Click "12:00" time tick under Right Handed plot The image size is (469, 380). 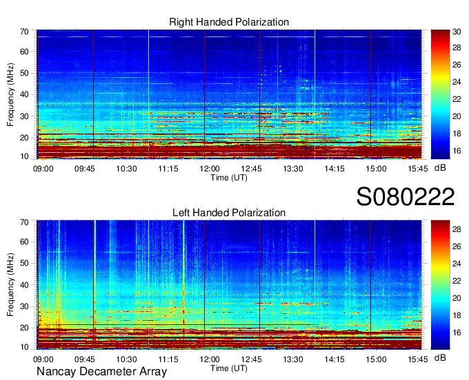click(210, 169)
